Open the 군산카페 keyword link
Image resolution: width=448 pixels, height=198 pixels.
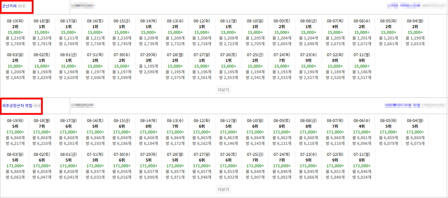click(9, 6)
